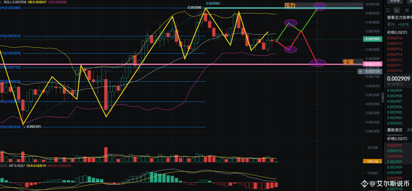Select the bid price 0.002904
The height and width of the screenshot is (191, 412).
tap(395, 118)
